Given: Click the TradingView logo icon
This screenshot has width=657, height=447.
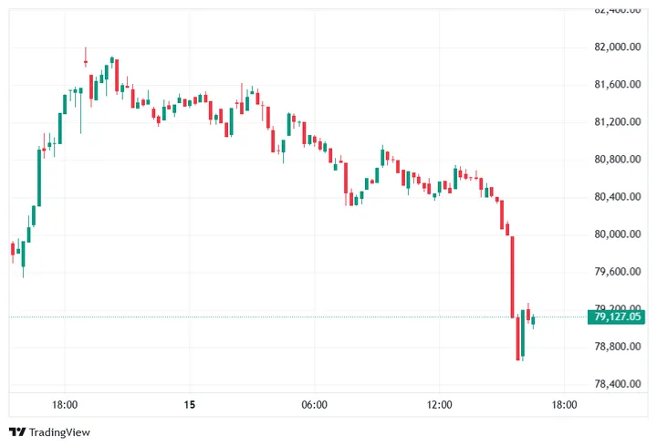Looking at the screenshot, I should [x=17, y=431].
